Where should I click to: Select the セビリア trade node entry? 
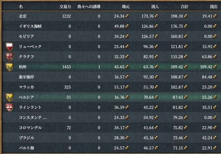26,36
